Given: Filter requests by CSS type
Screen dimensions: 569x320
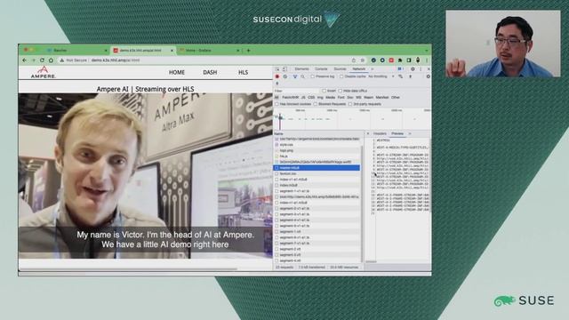Looking at the screenshot, I should click(311, 98).
